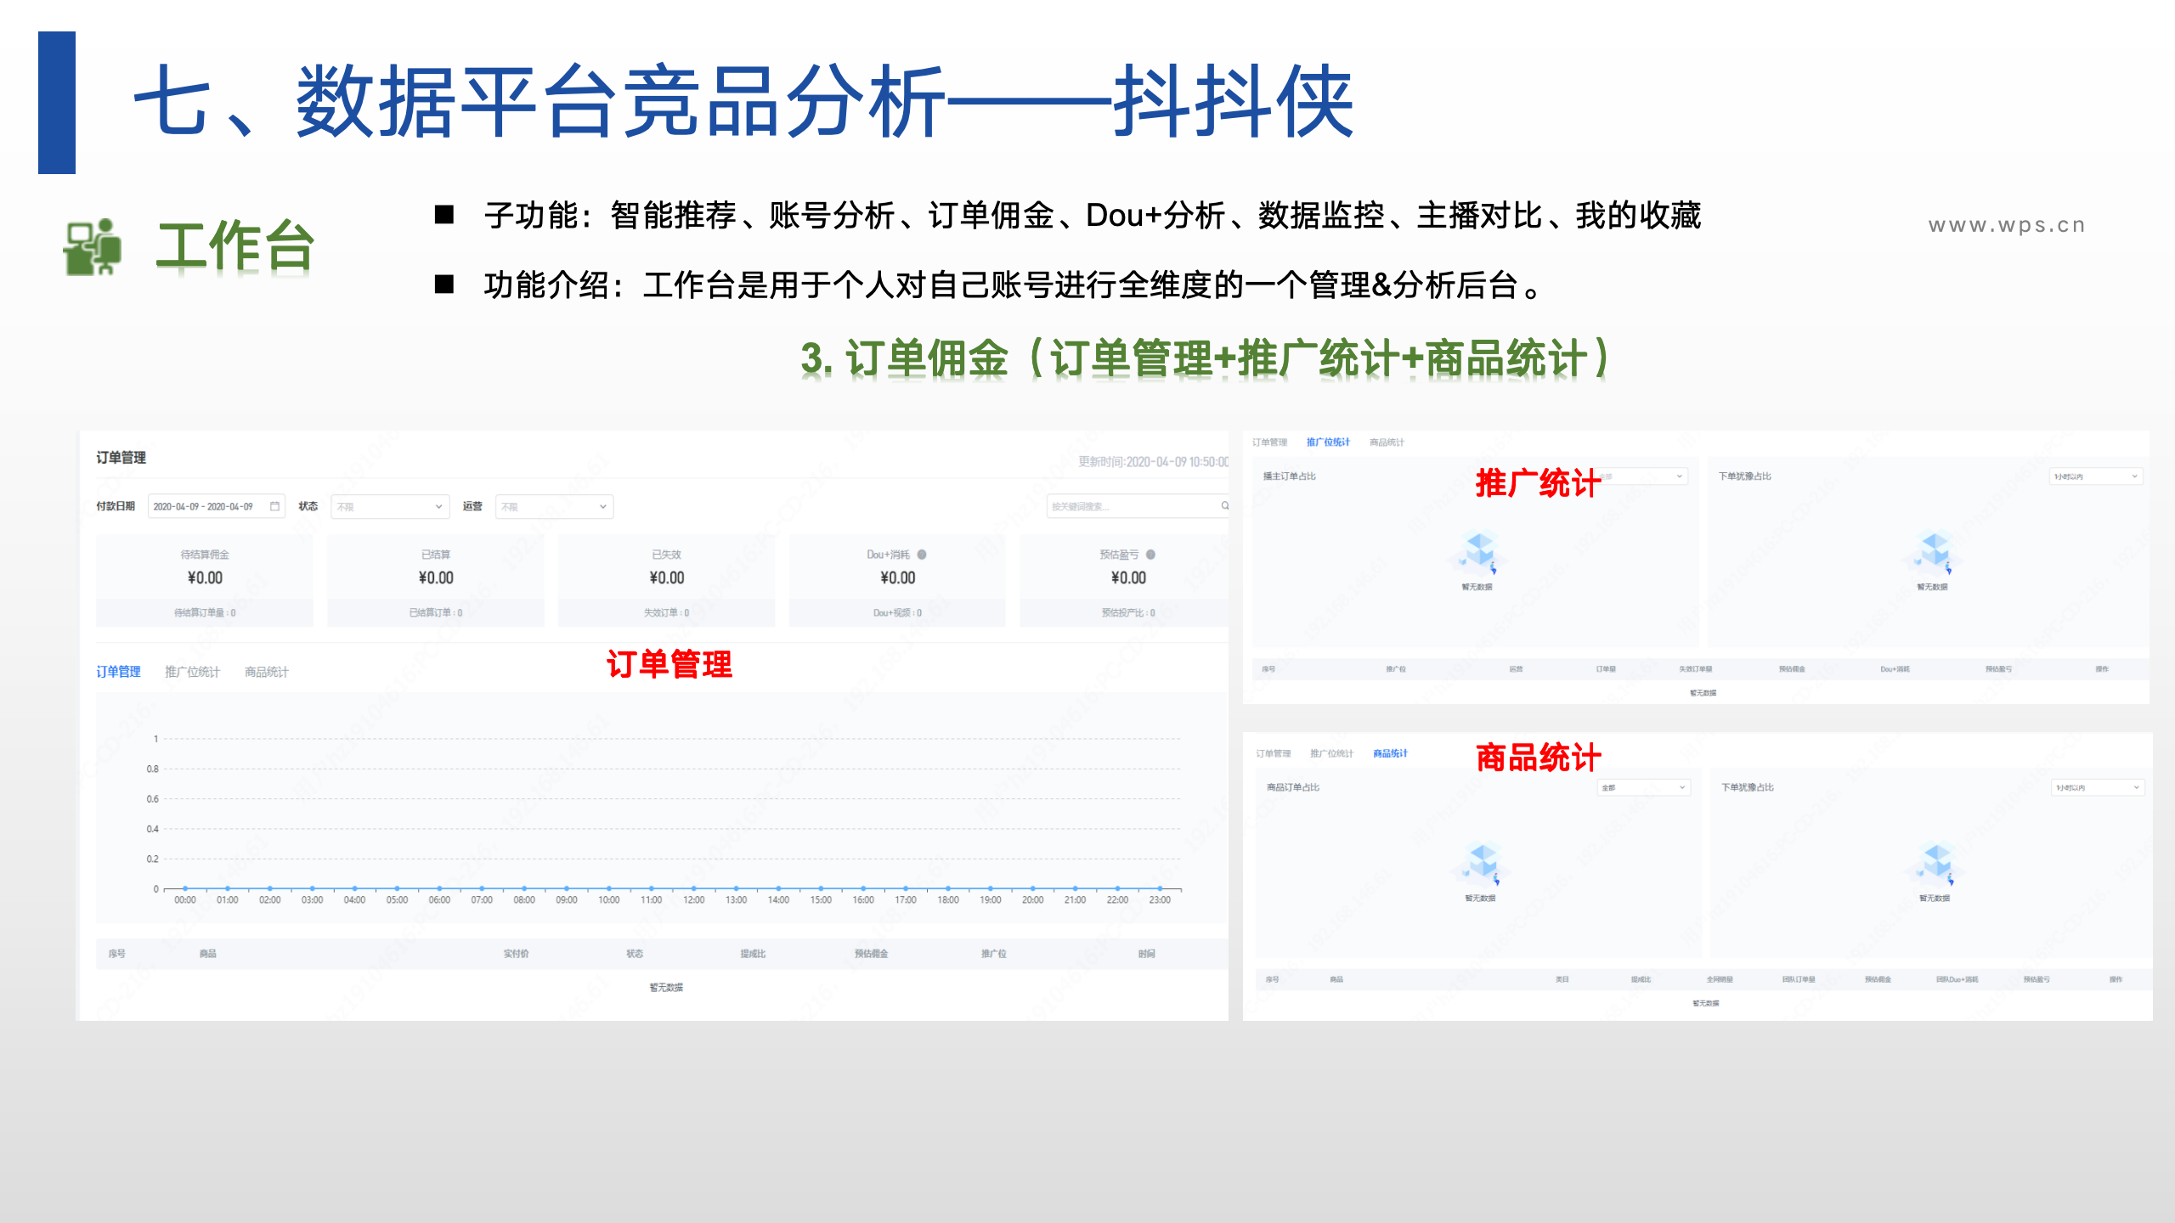Click the 已失效 ¥0.00 card
Image resolution: width=2175 pixels, height=1223 pixels.
667,582
